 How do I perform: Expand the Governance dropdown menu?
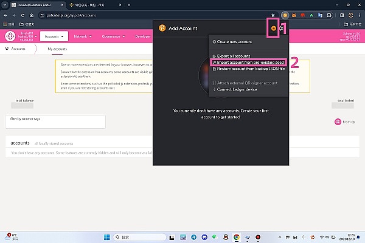[x=114, y=36]
